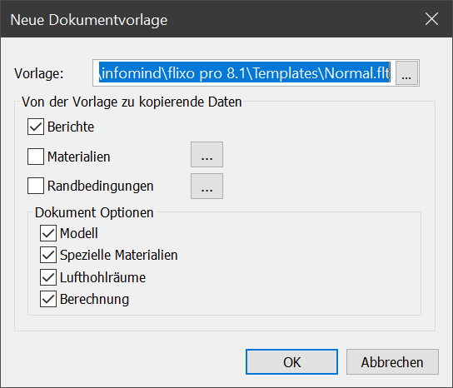Untick Spezielle Materialien checkbox
Screen dimensions: 453x388
(48, 255)
